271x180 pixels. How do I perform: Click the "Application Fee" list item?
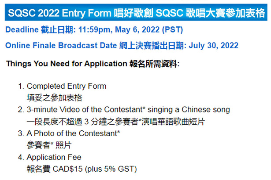[x=54, y=157]
